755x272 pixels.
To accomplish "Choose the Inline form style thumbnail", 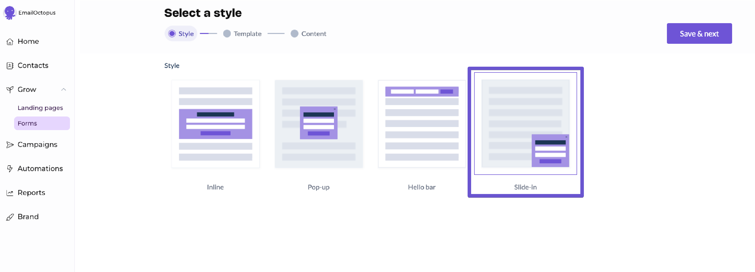I will point(215,124).
